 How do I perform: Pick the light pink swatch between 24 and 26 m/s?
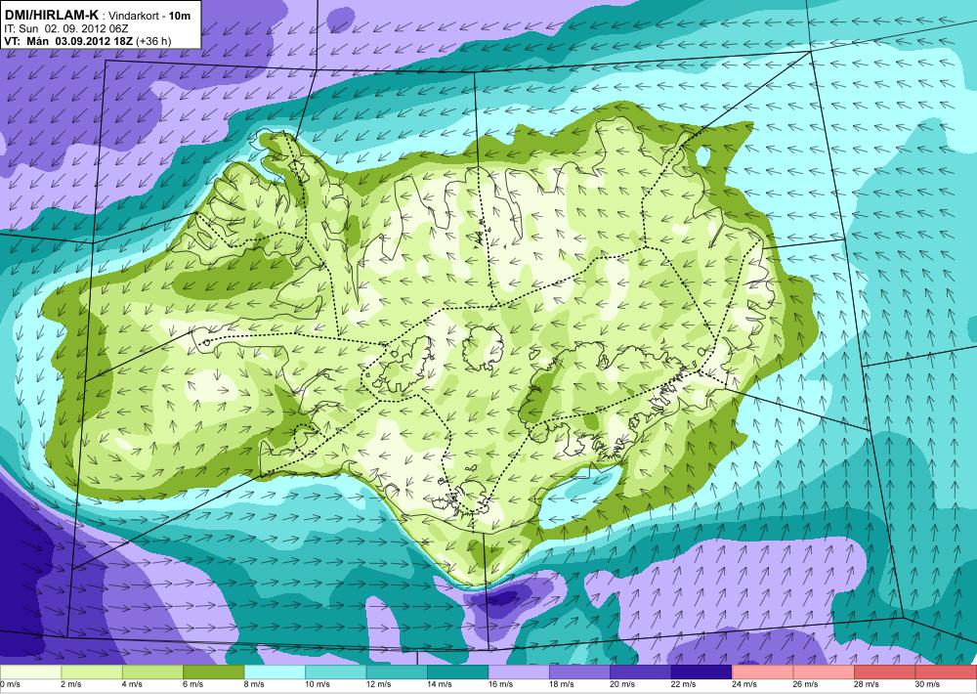[763, 672]
